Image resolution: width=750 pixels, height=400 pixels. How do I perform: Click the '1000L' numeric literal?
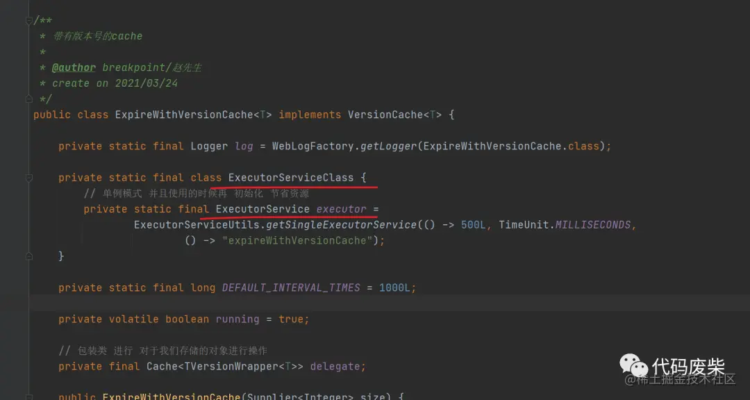[394, 288]
